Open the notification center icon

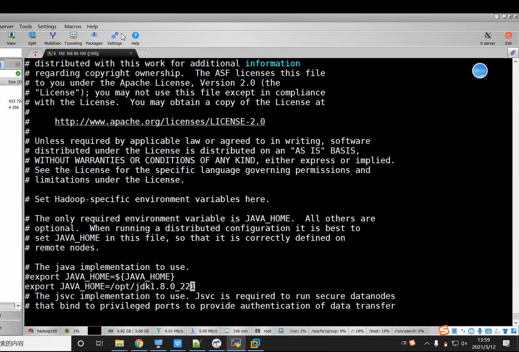tap(506, 343)
